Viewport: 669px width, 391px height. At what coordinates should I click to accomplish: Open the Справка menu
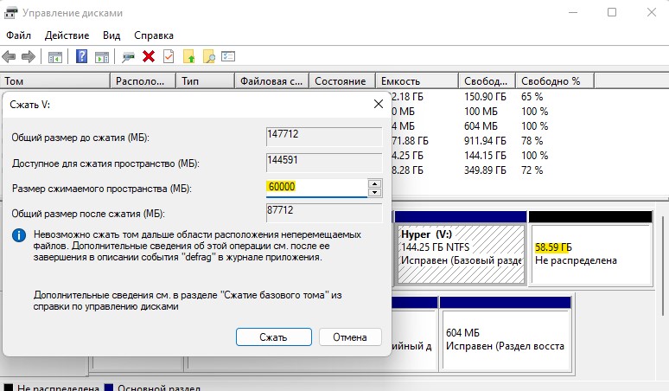[154, 35]
